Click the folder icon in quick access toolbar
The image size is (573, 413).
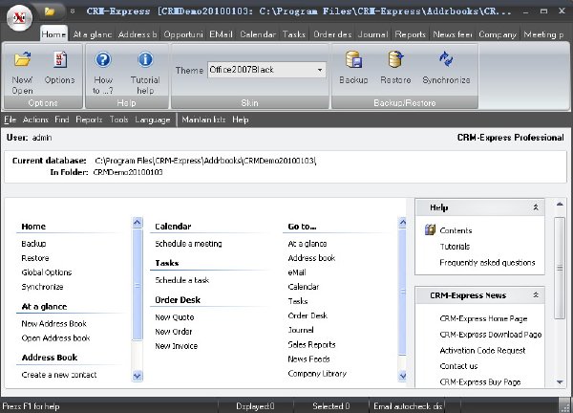click(x=50, y=11)
